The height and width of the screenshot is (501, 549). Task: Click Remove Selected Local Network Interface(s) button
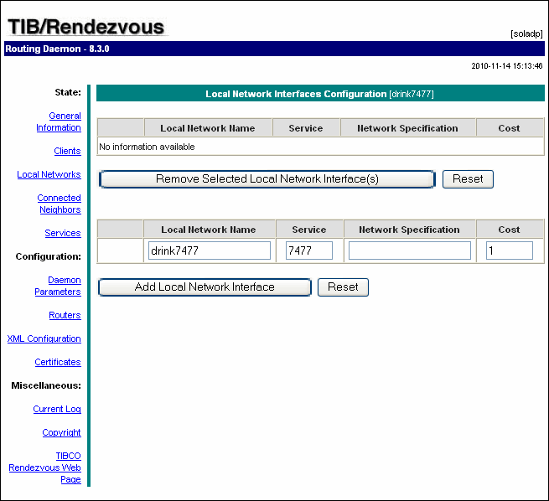coord(267,179)
